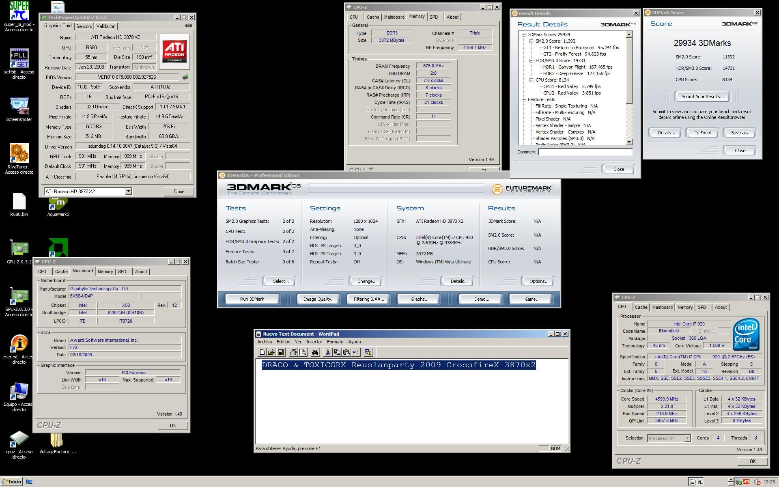
Task: Open the Processor #1 selection dropdown
Action: click(687, 438)
